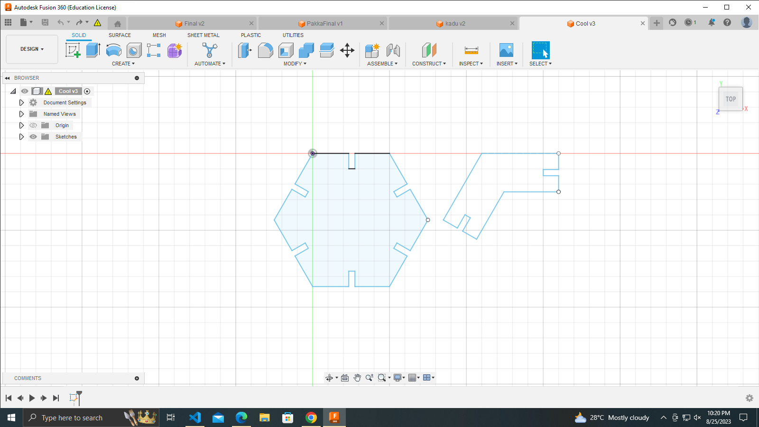Select the Create Sketch tool

point(73,50)
